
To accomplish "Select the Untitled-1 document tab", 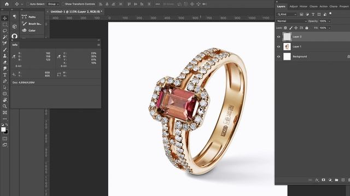I will pos(76,11).
